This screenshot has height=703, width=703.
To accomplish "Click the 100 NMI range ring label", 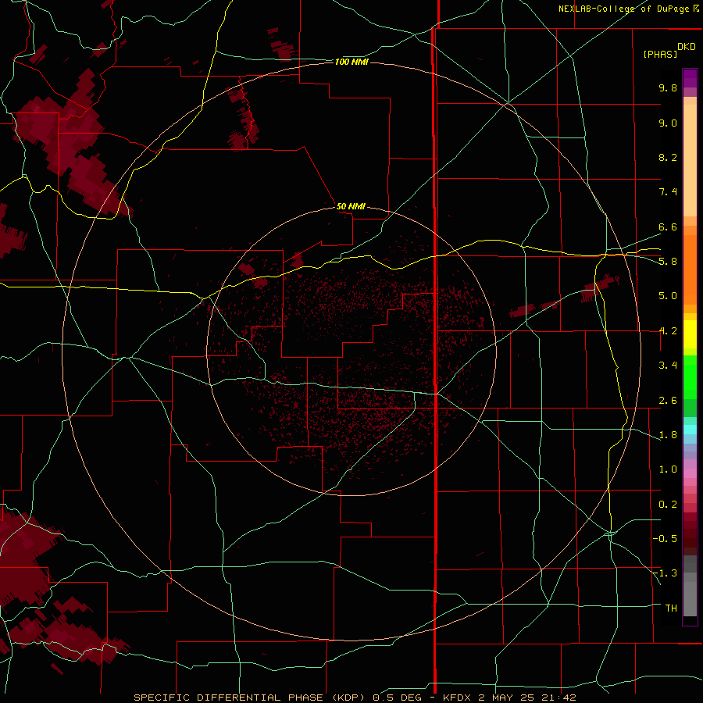I will [351, 62].
